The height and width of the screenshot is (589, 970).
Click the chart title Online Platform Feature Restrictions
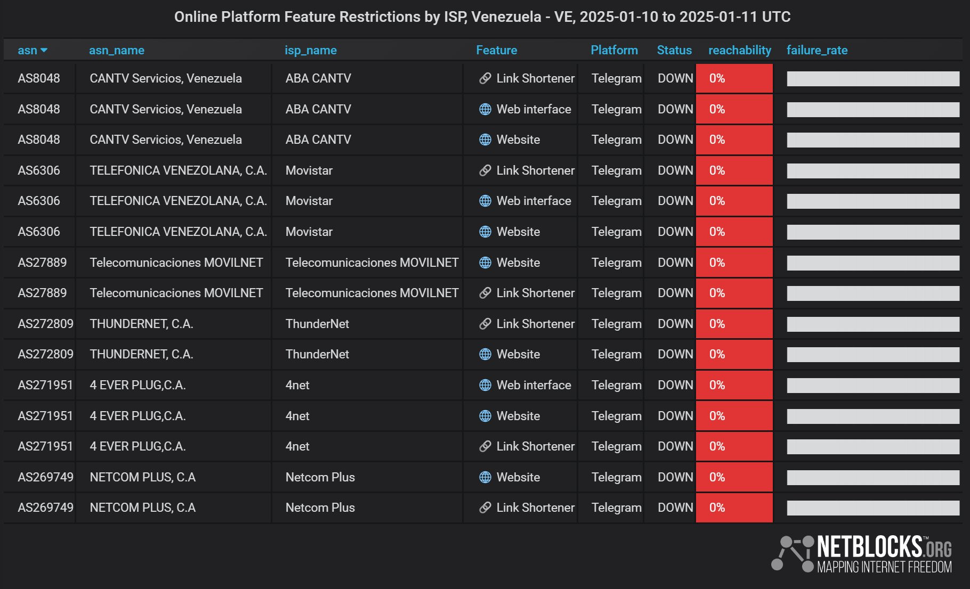pos(482,17)
